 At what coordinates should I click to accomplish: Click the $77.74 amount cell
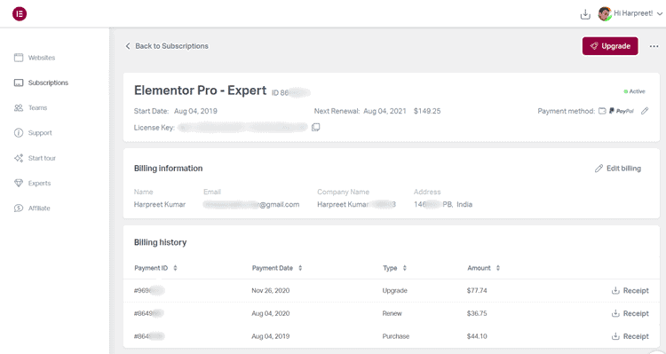pos(477,290)
